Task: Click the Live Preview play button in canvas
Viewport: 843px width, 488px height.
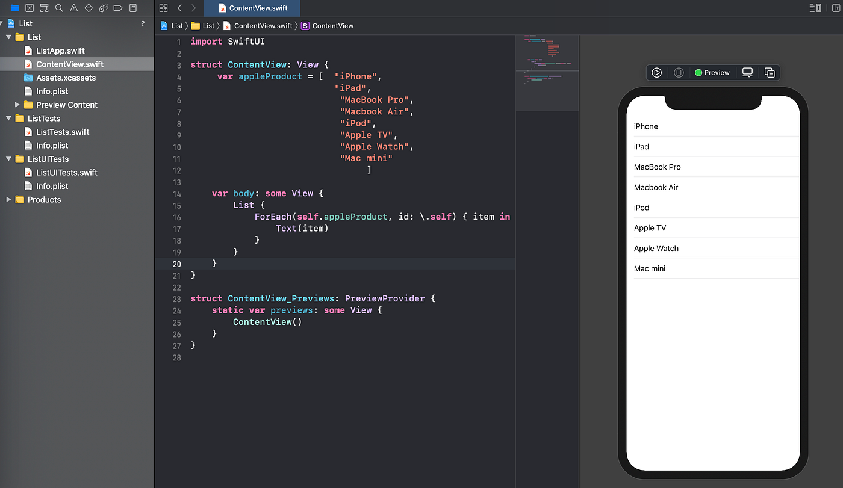Action: [x=656, y=72]
